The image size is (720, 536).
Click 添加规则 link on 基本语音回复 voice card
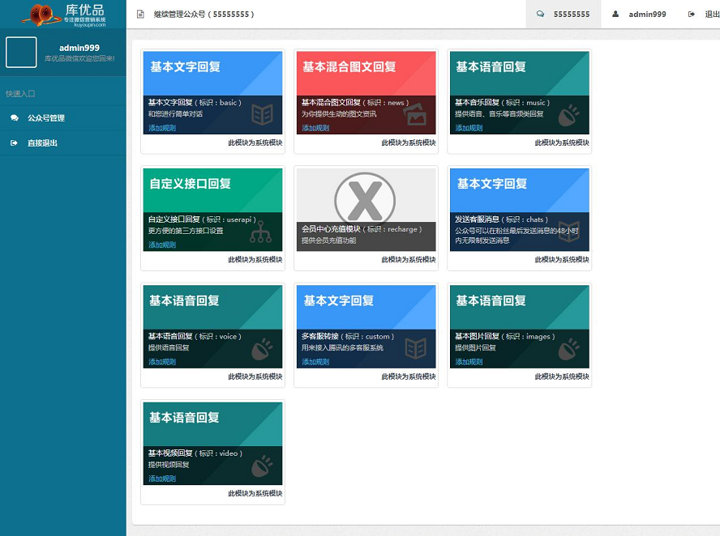[162, 362]
